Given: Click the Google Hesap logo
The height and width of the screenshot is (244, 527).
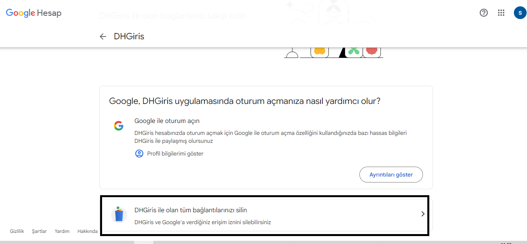Looking at the screenshot, I should 33,12.
